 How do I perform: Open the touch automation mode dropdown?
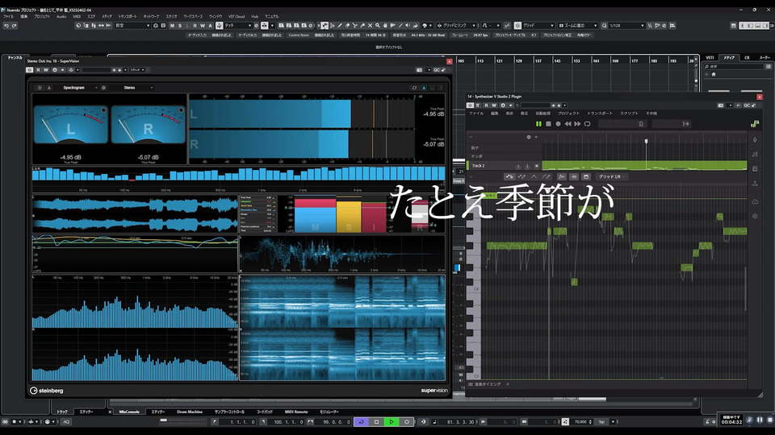tap(238, 26)
